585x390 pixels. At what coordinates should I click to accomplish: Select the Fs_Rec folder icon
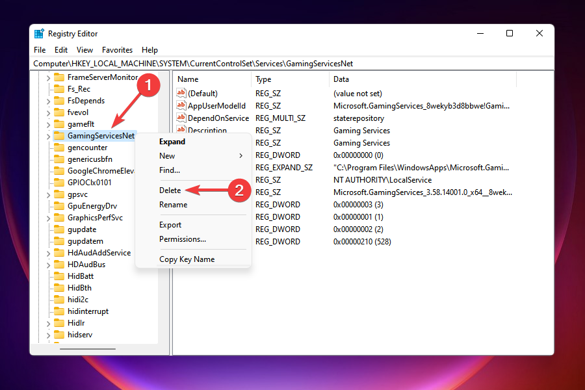[x=59, y=89]
